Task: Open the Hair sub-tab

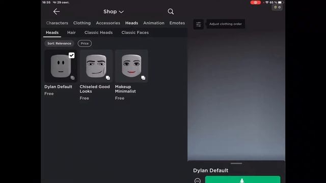Action: click(x=71, y=33)
